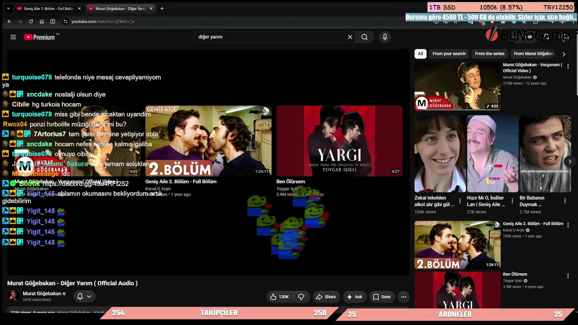
Task: Switch to the Geniş Aile 1. Bölüm tab
Action: 49,8
